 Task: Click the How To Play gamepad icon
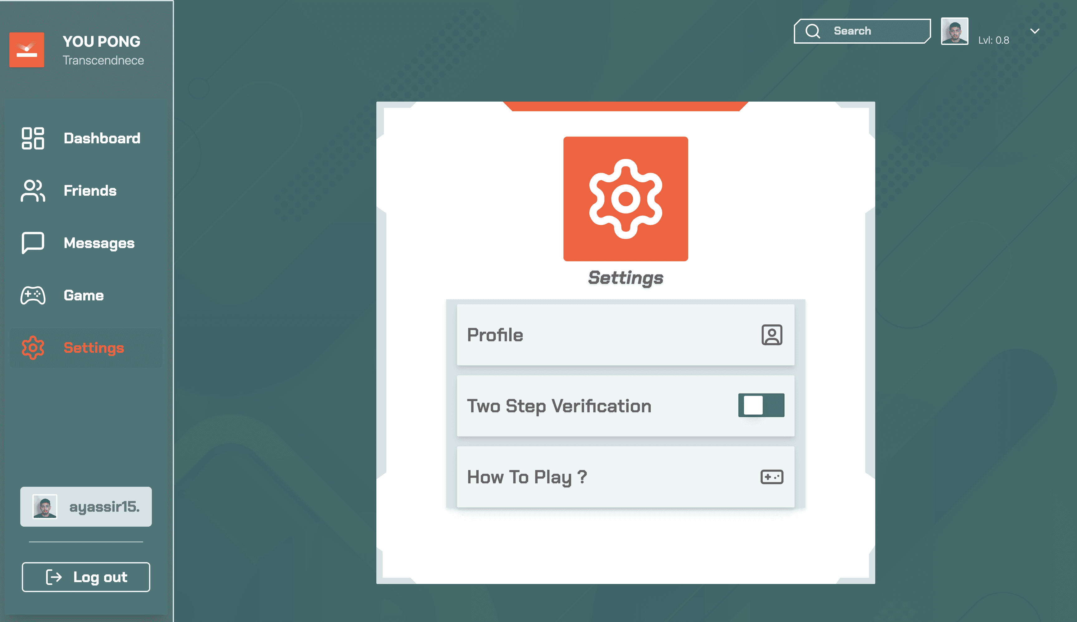[771, 477]
